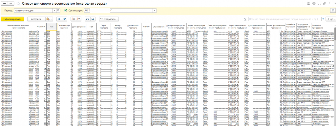Click the filter word search field

click(285, 19)
